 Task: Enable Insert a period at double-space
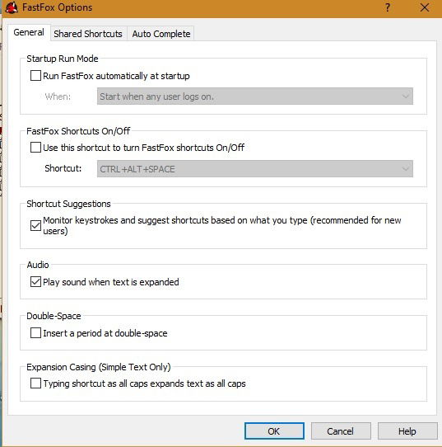pos(35,333)
